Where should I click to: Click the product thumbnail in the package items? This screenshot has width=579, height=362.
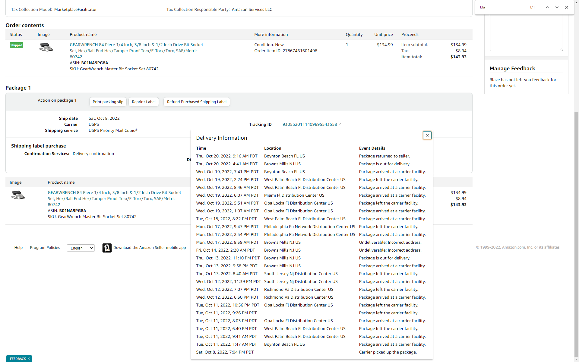tap(18, 195)
